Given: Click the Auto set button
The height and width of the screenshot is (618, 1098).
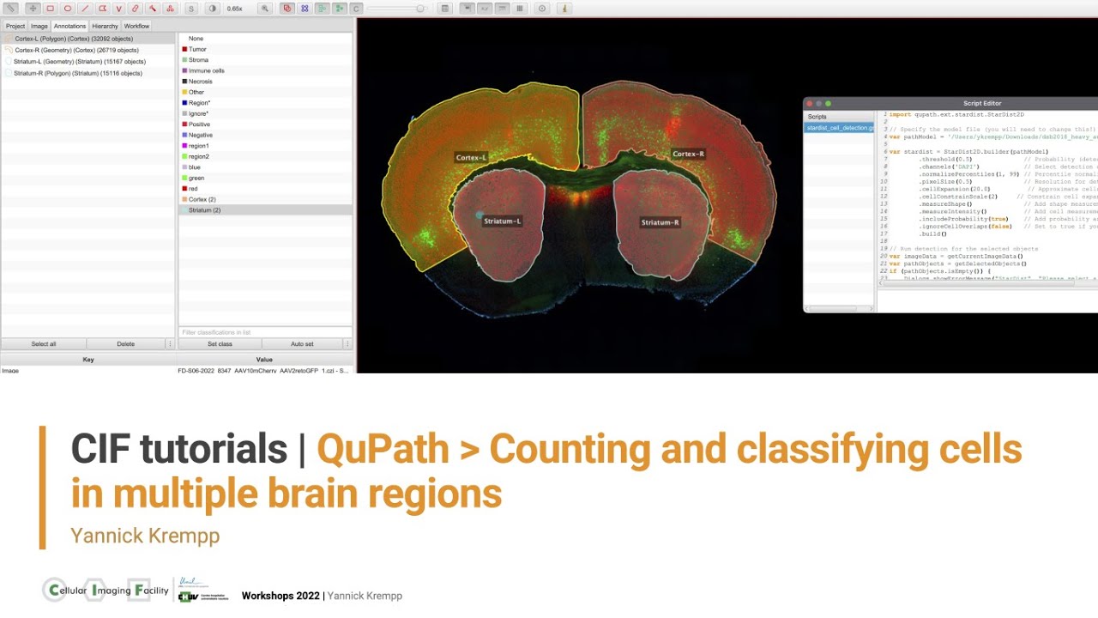Looking at the screenshot, I should point(302,344).
